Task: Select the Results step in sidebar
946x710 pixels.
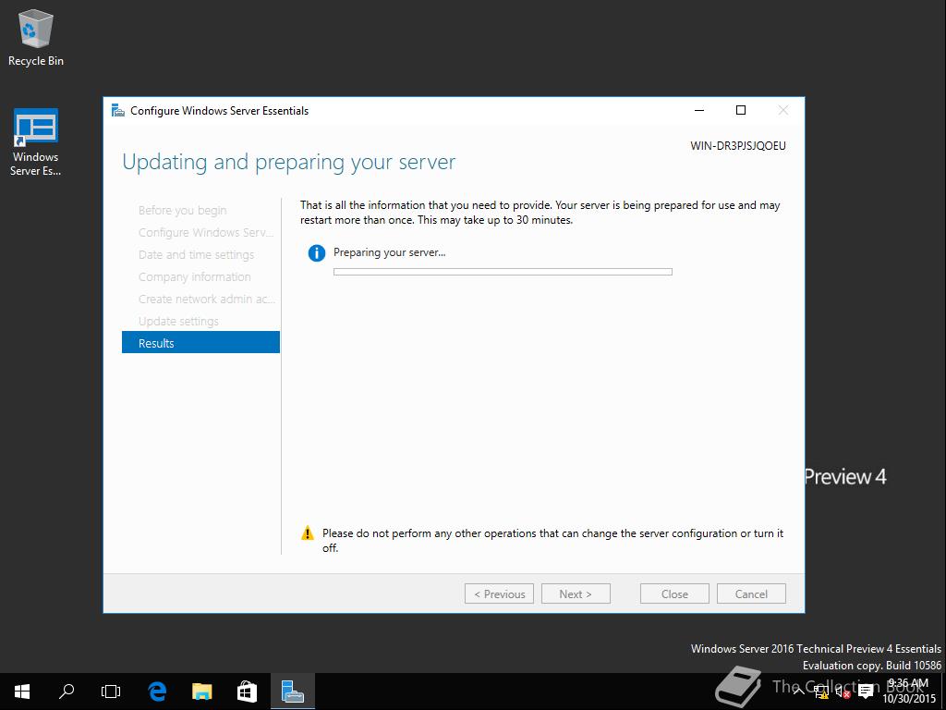Action: (200, 343)
